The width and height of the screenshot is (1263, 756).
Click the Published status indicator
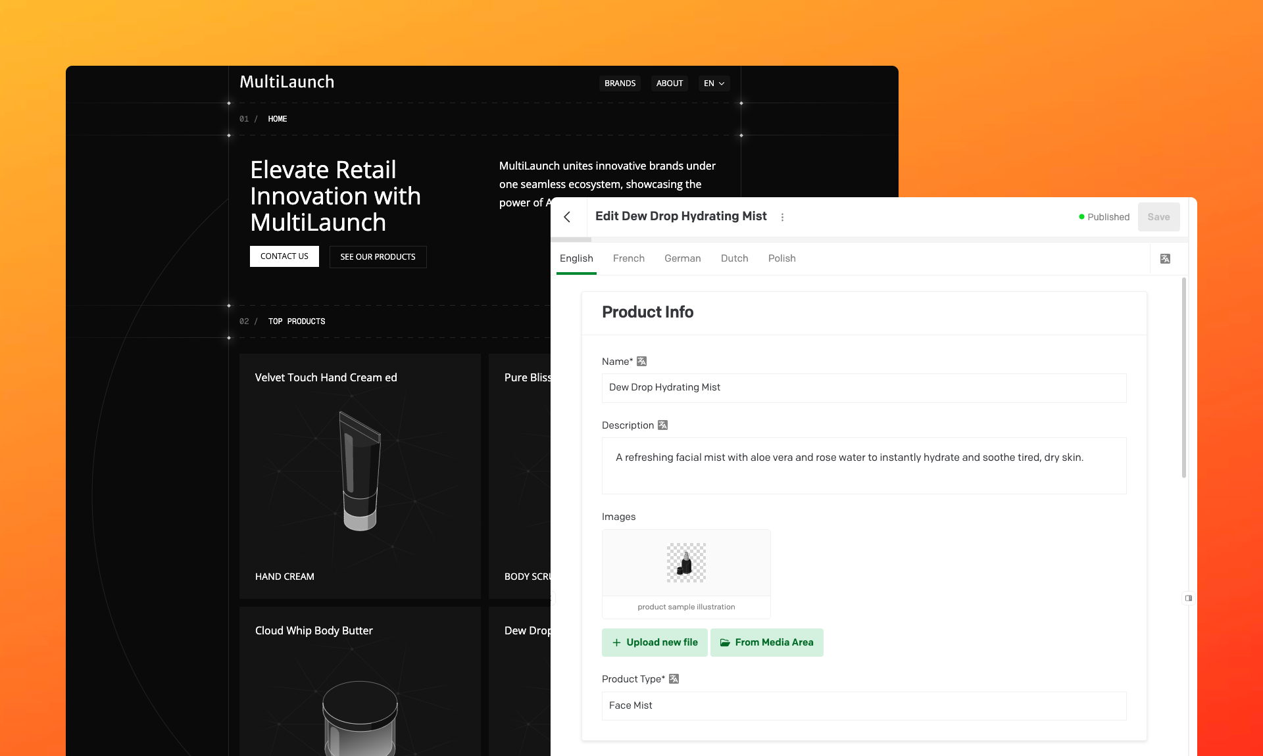1104,217
